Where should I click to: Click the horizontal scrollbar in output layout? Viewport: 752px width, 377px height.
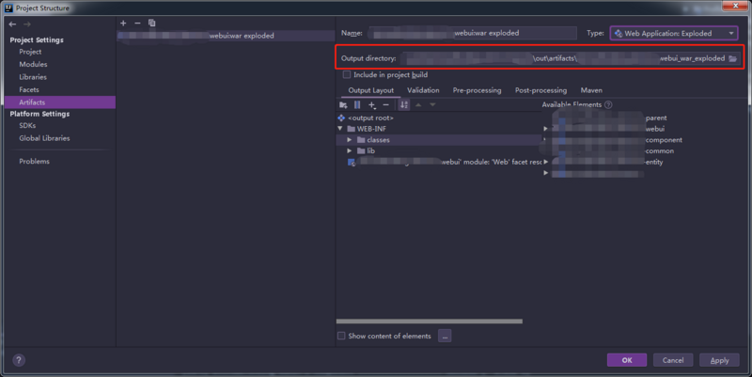pos(430,322)
